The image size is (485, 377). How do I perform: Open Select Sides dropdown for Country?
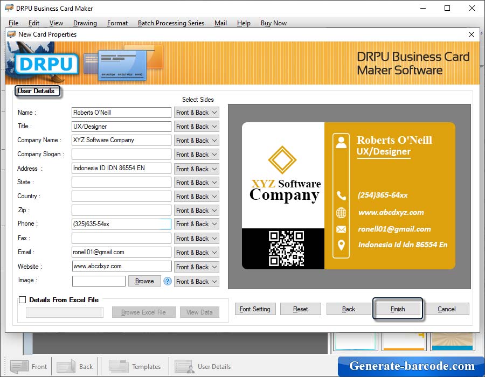point(197,196)
